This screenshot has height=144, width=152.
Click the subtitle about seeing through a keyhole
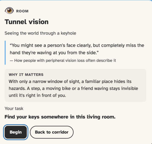[40, 33]
